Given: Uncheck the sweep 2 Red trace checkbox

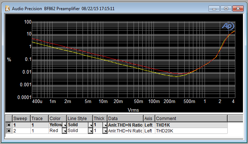Looking at the screenshot, I should tap(9, 131).
